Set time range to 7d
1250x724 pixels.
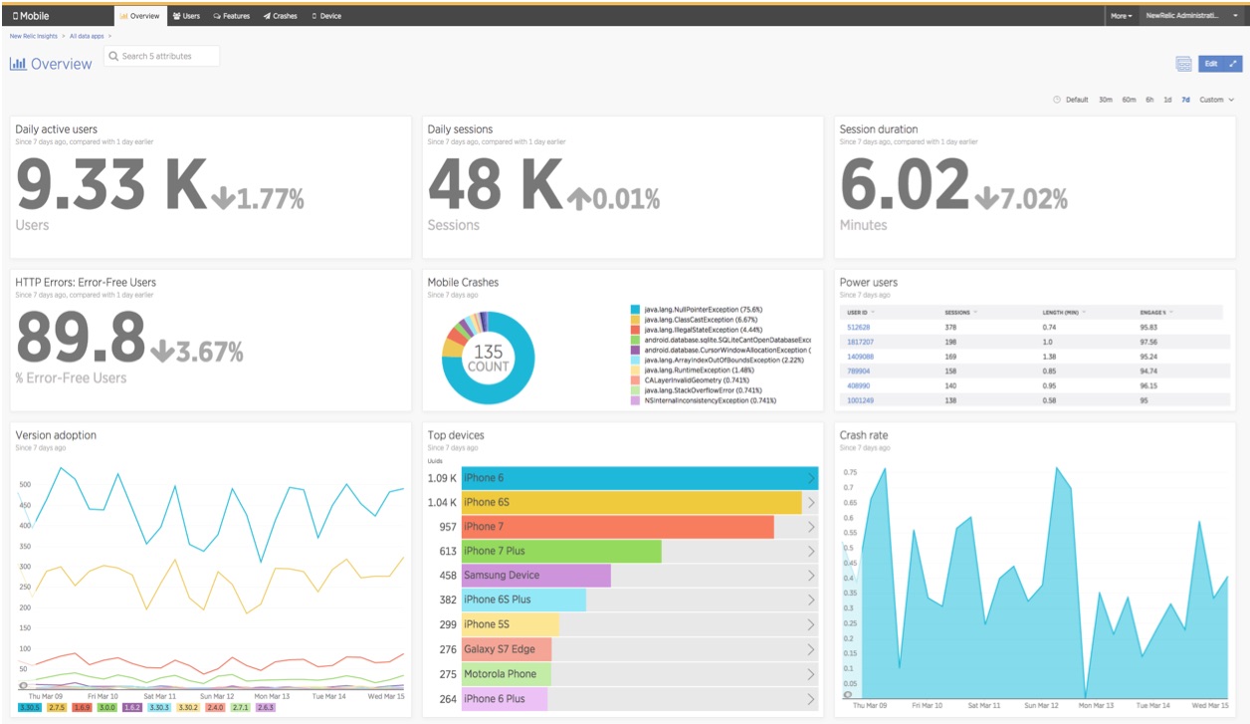coord(1185,100)
